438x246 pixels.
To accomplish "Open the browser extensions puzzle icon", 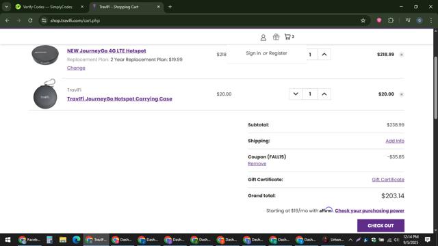I will [x=391, y=20].
